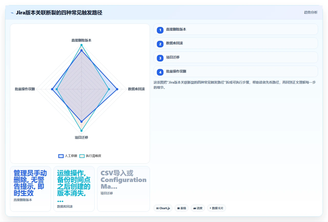The width and height of the screenshot is (328, 222).
Task: Toggle the 执行清晰度 legend swatch
Action: pos(82,156)
